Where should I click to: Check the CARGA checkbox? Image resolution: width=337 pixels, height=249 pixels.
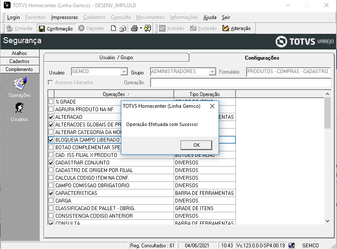pos(51,200)
